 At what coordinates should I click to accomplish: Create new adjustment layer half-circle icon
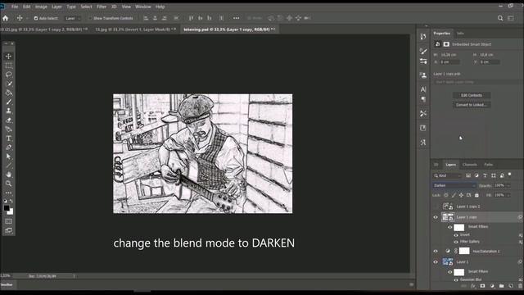492,286
